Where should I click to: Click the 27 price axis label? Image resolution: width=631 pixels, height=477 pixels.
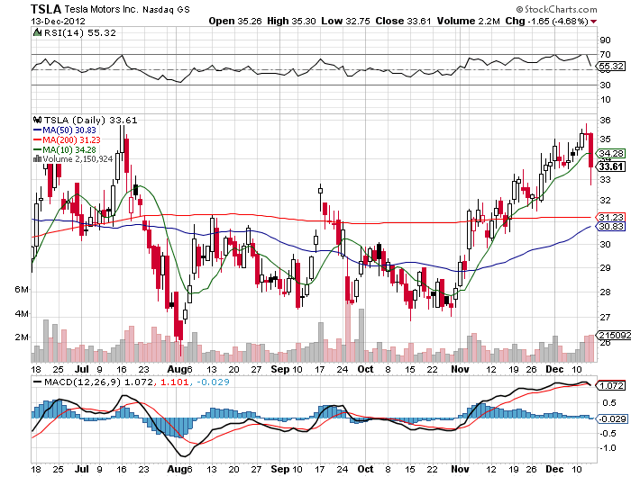click(x=605, y=318)
